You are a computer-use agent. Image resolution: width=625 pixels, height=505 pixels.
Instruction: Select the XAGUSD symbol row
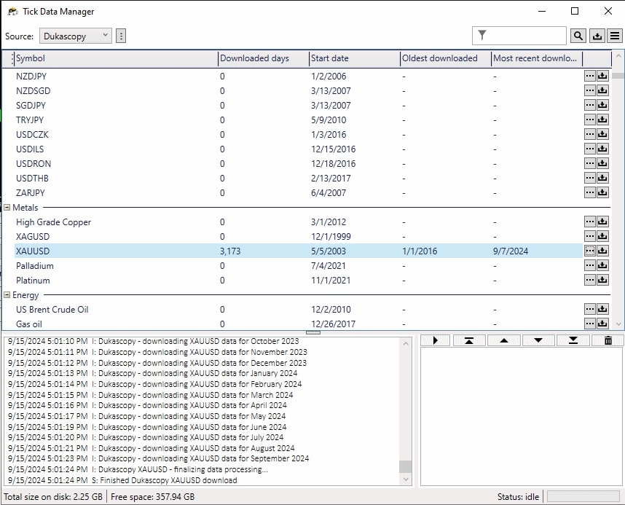pos(298,237)
